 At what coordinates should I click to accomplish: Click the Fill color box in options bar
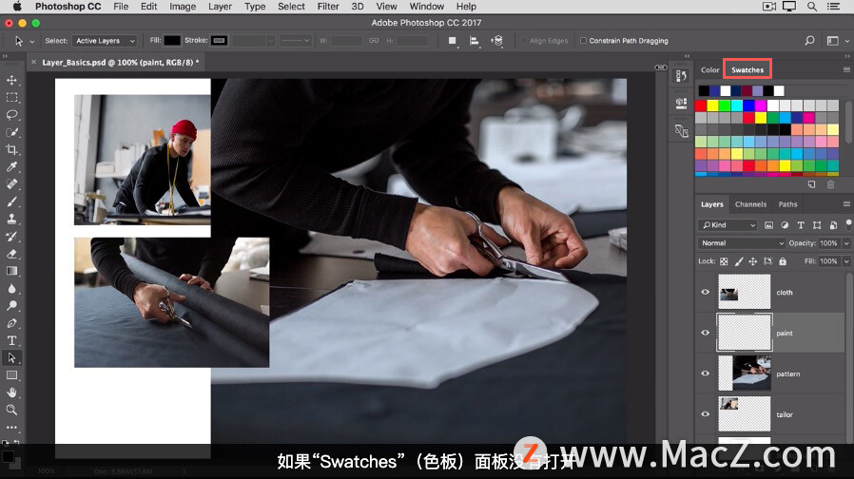pos(172,41)
